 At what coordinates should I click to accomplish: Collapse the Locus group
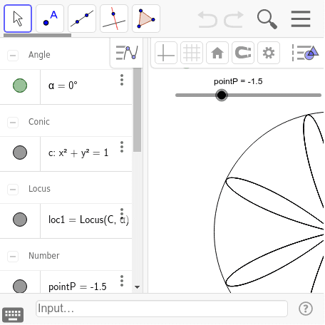pyautogui.click(x=13, y=190)
